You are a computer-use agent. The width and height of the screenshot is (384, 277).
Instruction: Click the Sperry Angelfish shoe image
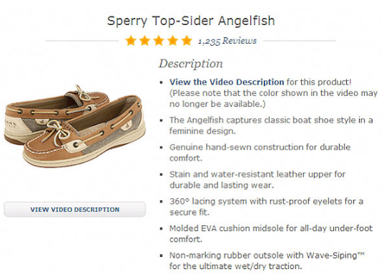(74, 126)
